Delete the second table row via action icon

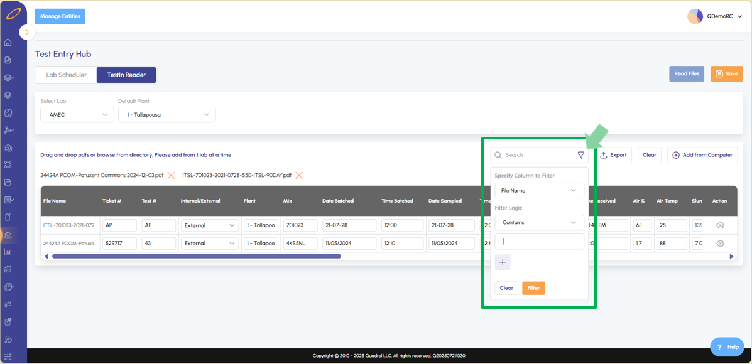pyautogui.click(x=720, y=244)
